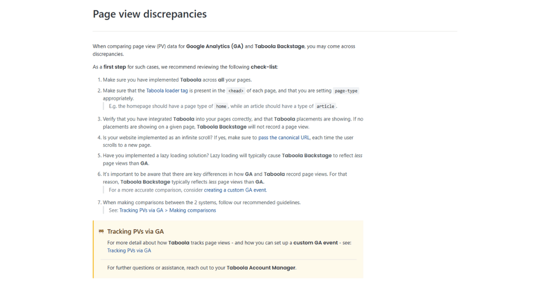Viewport: 541px width, 283px height.
Task: Click the '<head>' code snippet
Action: [x=236, y=91]
